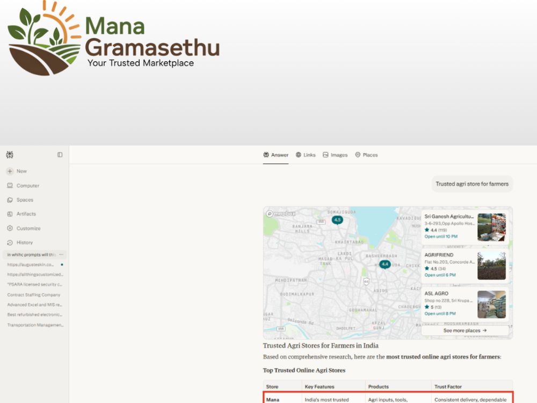Click the Perplexity logo icon in sidebar
The width and height of the screenshot is (537, 403).
pyautogui.click(x=10, y=155)
